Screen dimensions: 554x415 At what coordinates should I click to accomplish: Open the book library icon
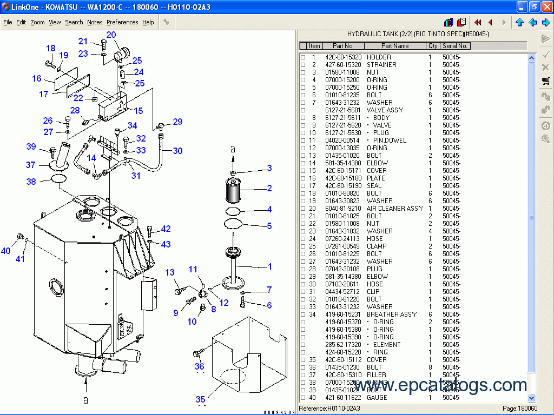click(x=449, y=23)
